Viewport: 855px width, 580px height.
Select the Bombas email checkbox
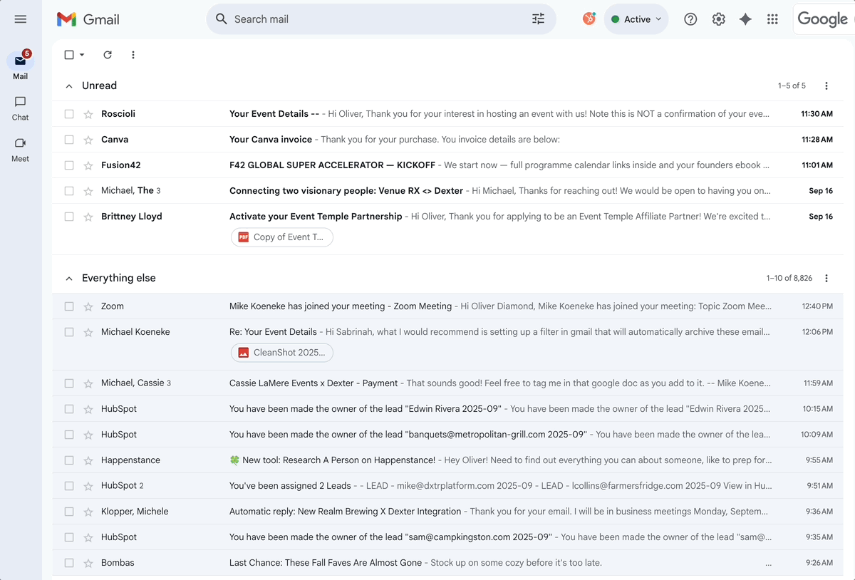pos(69,563)
